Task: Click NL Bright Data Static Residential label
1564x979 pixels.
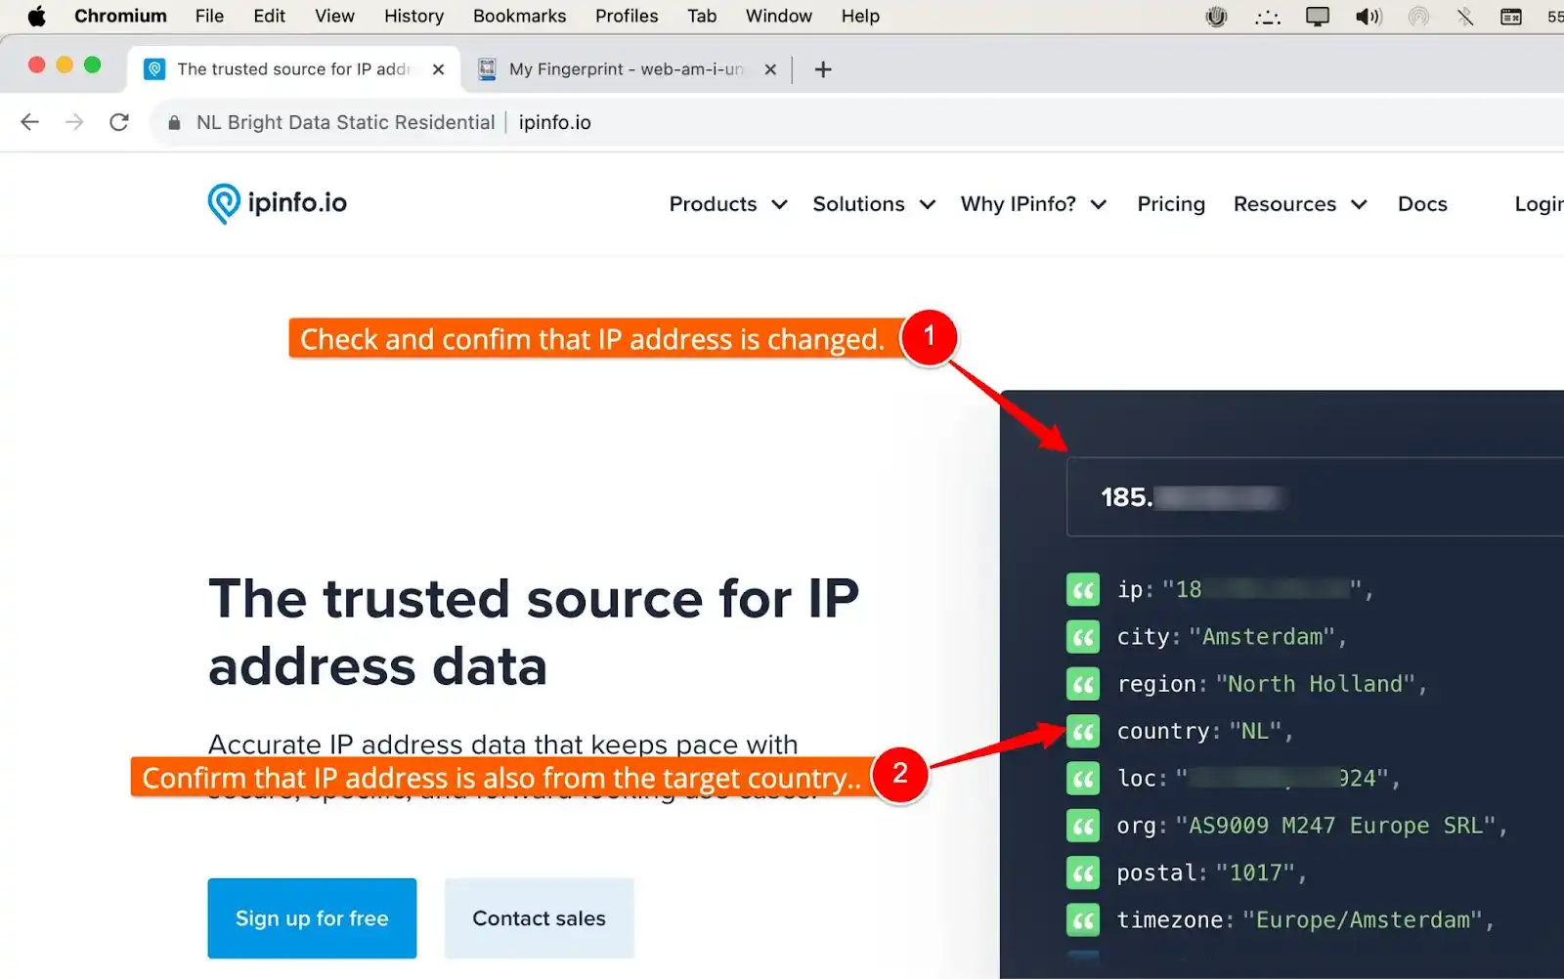Action: click(345, 122)
